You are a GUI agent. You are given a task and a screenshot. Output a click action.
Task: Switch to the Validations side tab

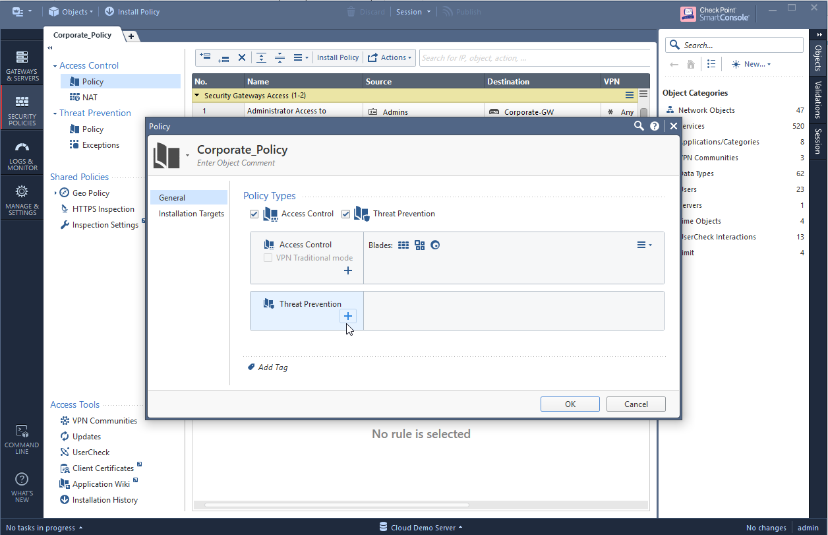(818, 100)
